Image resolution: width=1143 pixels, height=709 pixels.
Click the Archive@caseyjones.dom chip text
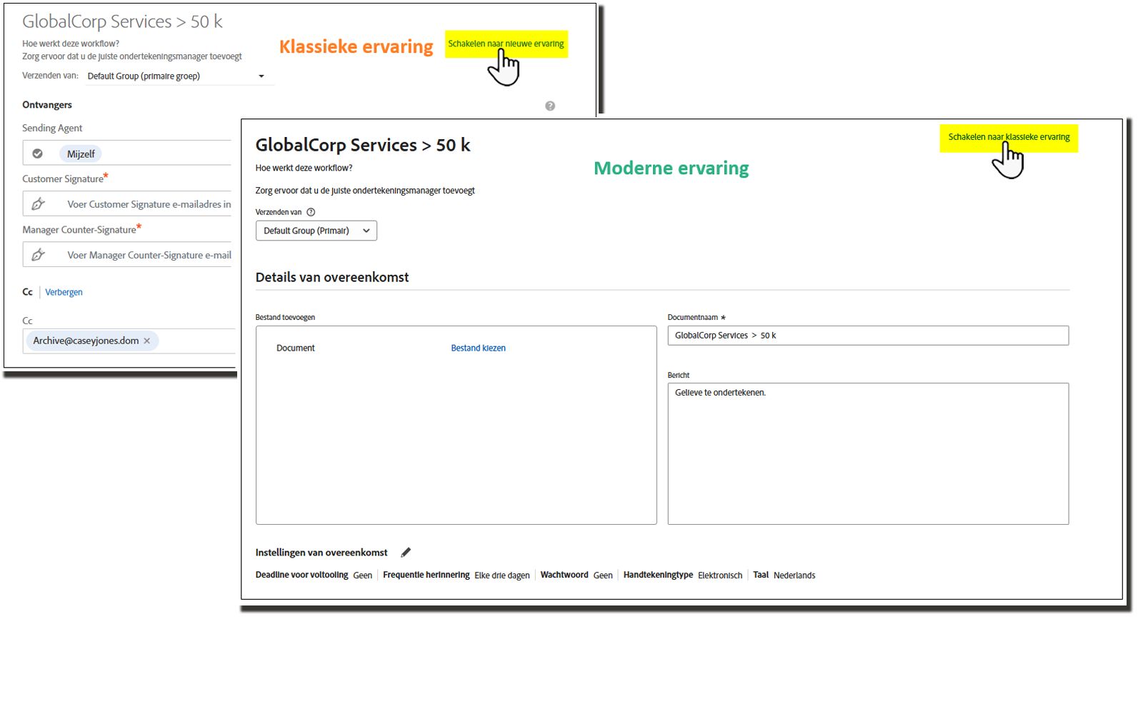[86, 341]
